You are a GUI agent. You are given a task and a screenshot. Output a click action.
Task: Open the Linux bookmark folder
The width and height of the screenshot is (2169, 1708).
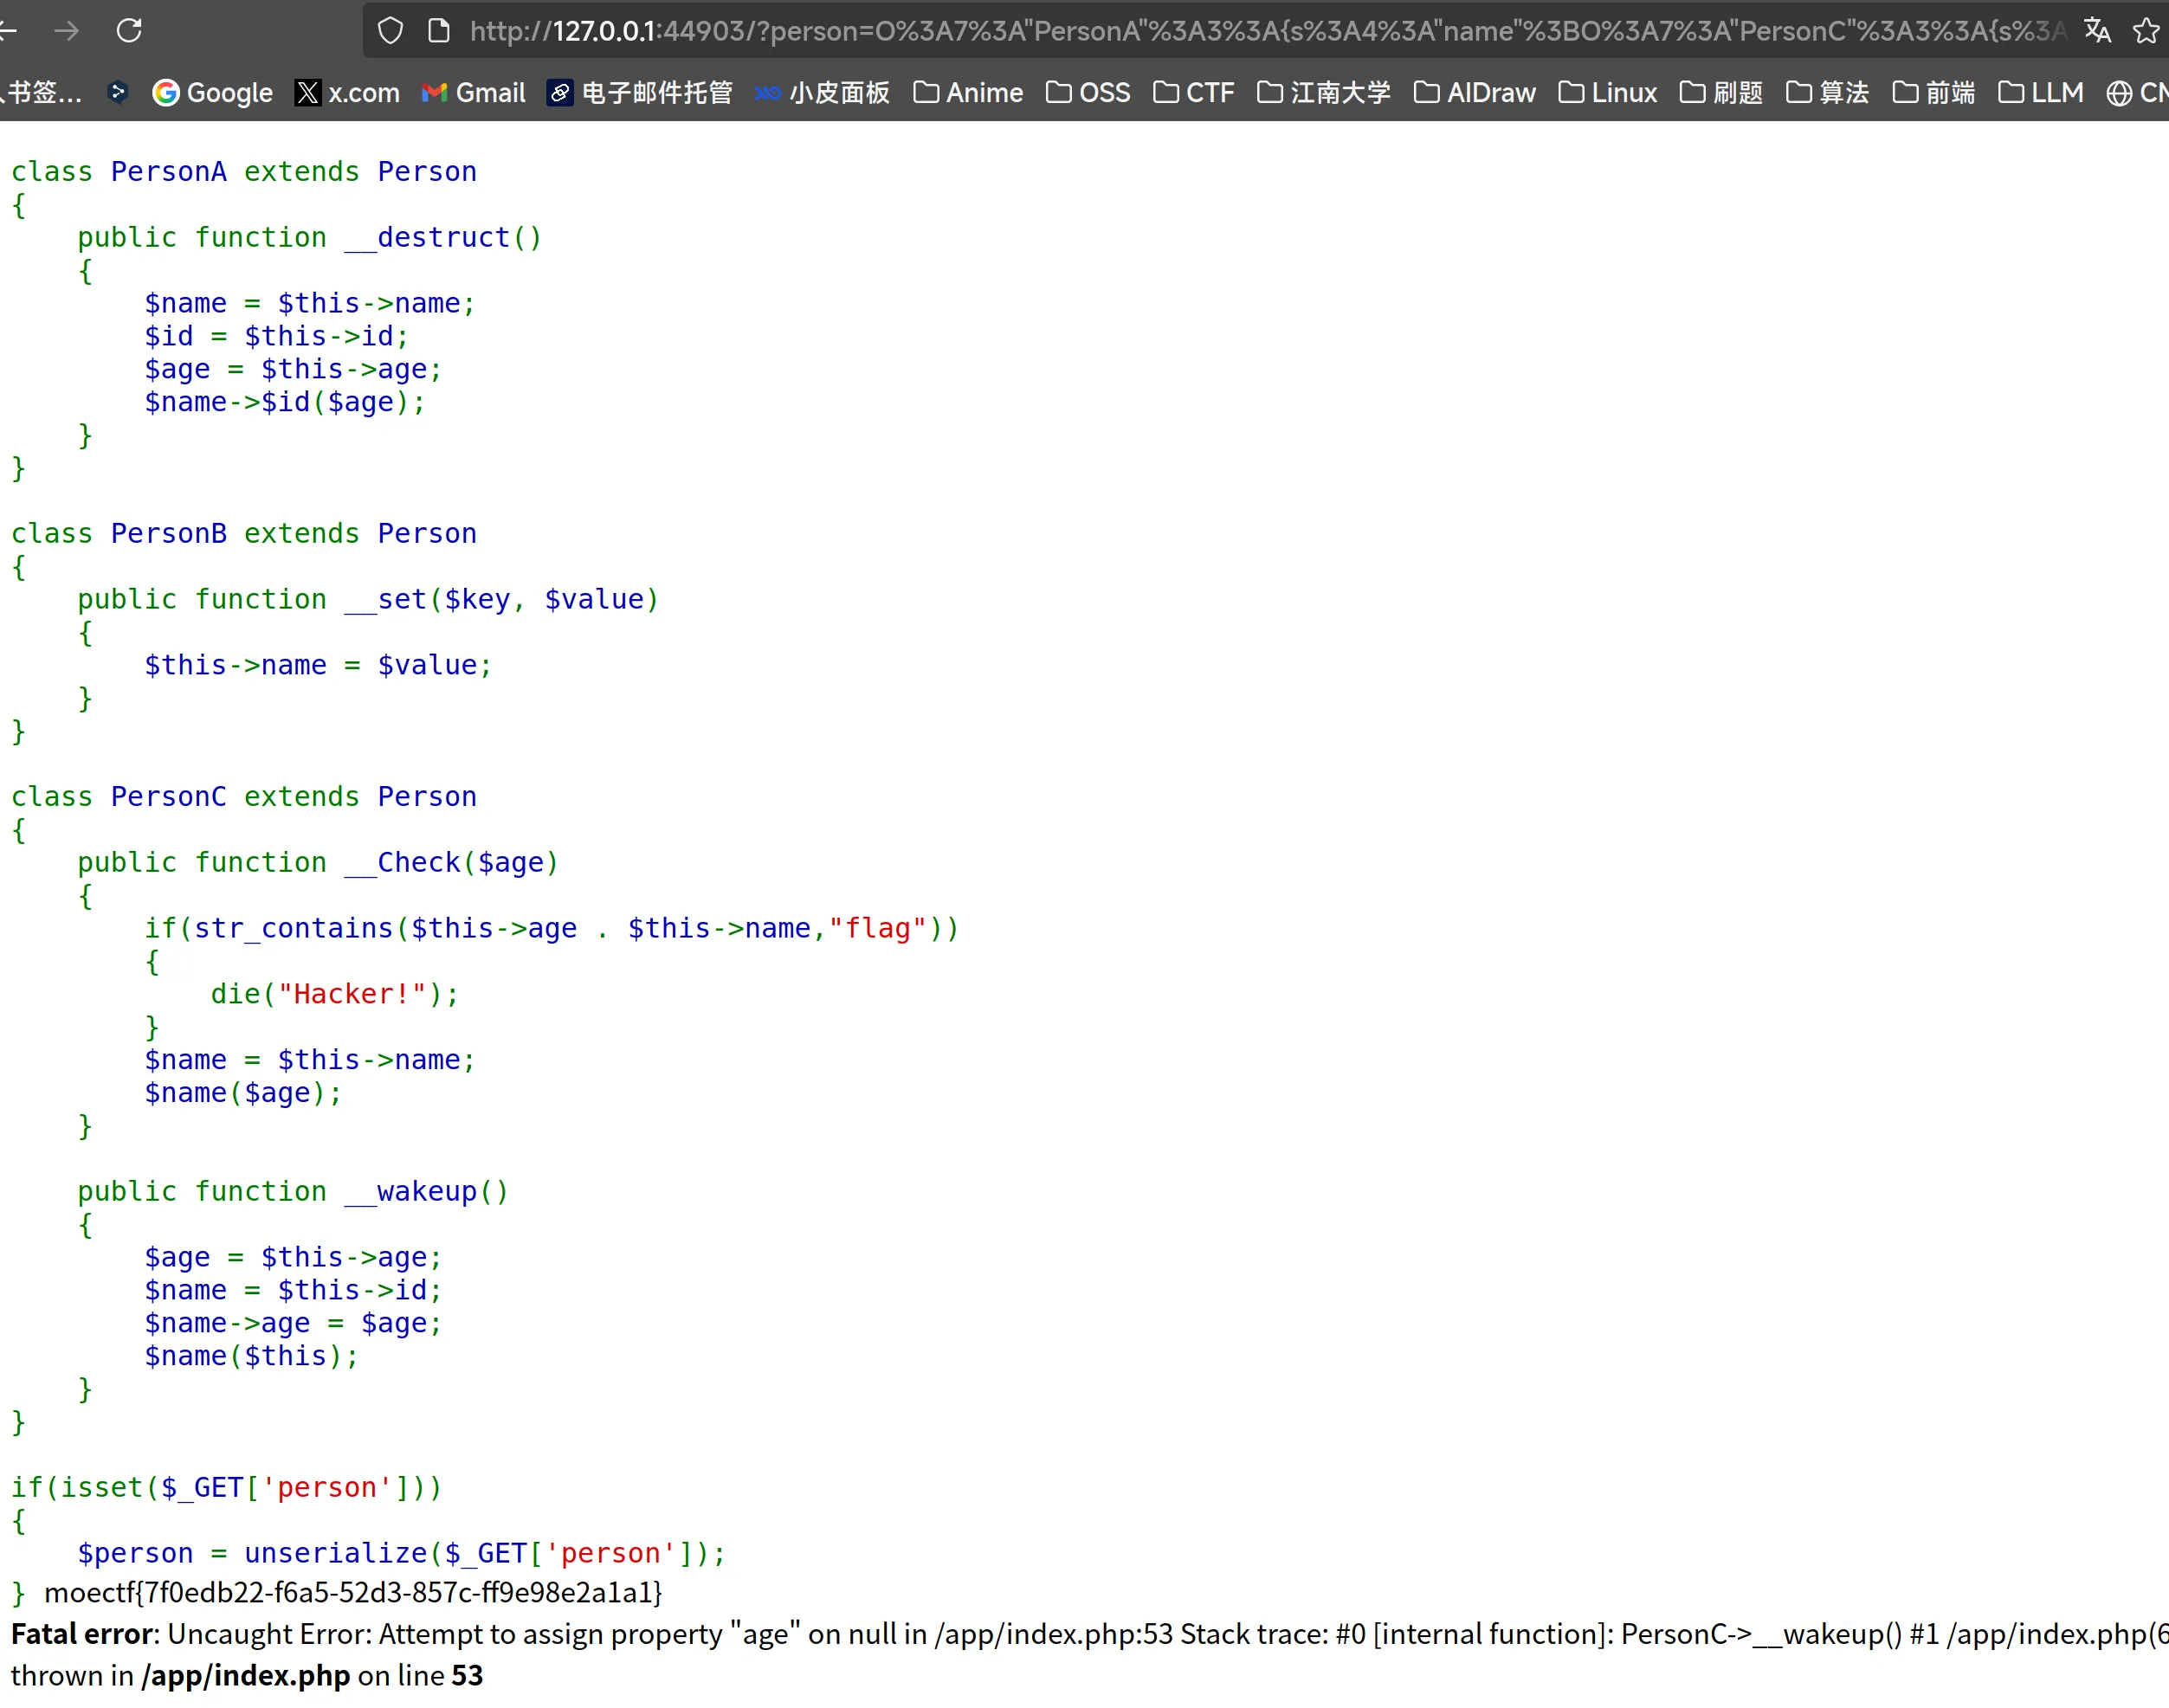tap(1608, 93)
